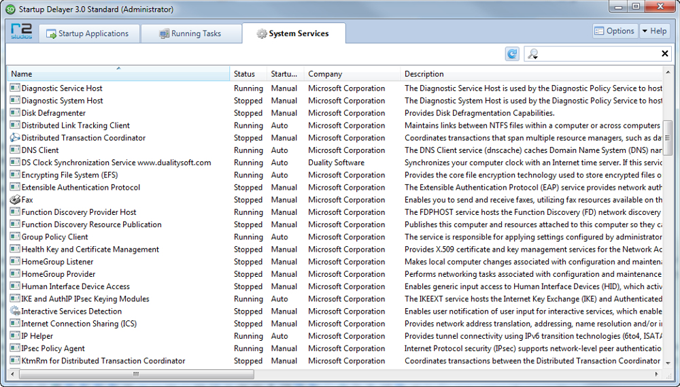The height and width of the screenshot is (387, 680).
Task: Click the horizontal scrollbar right arrow
Action: click(x=657, y=374)
